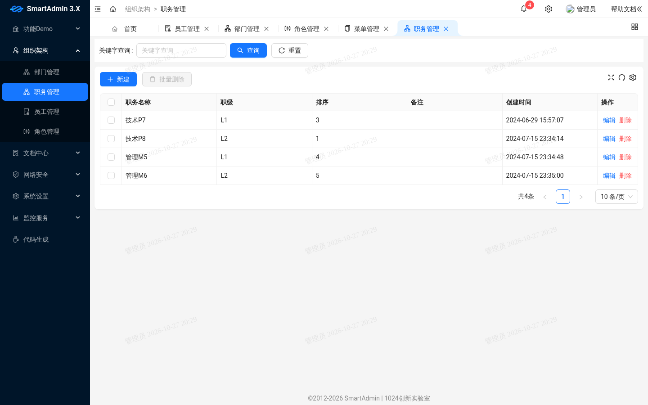Open 部门管理 in the sidebar
Viewport: 648px width, 405px height.
pyautogui.click(x=45, y=72)
